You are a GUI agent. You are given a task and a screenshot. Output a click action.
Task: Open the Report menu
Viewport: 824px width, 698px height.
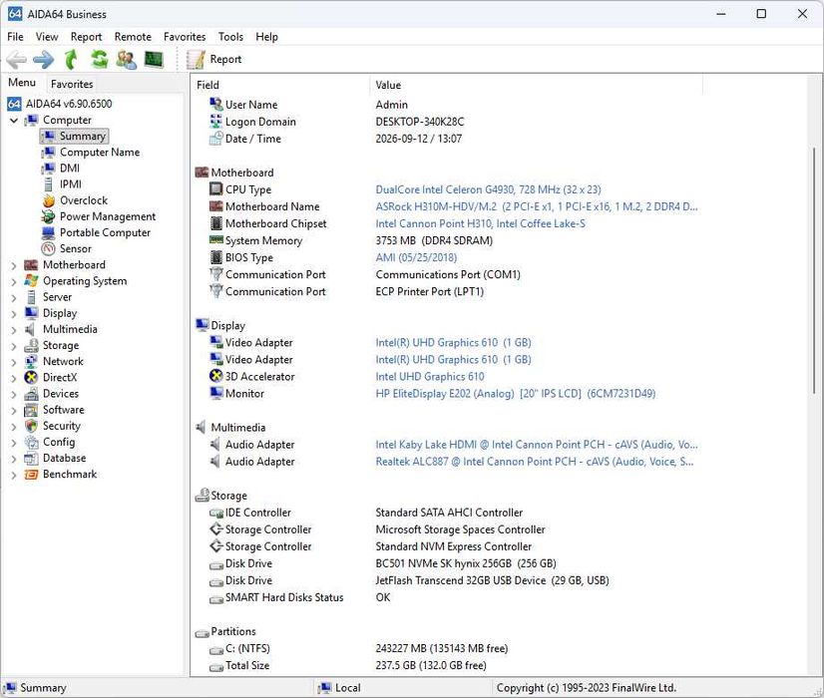point(86,37)
